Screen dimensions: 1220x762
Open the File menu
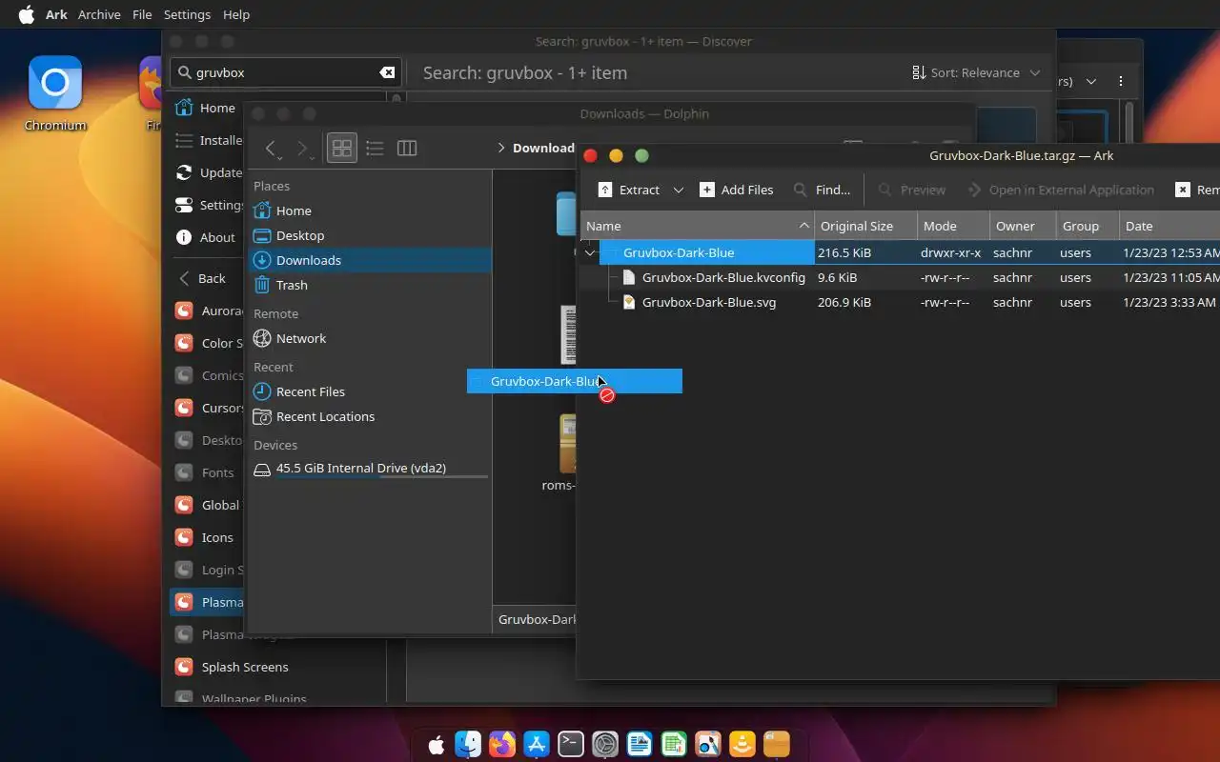coord(142,14)
